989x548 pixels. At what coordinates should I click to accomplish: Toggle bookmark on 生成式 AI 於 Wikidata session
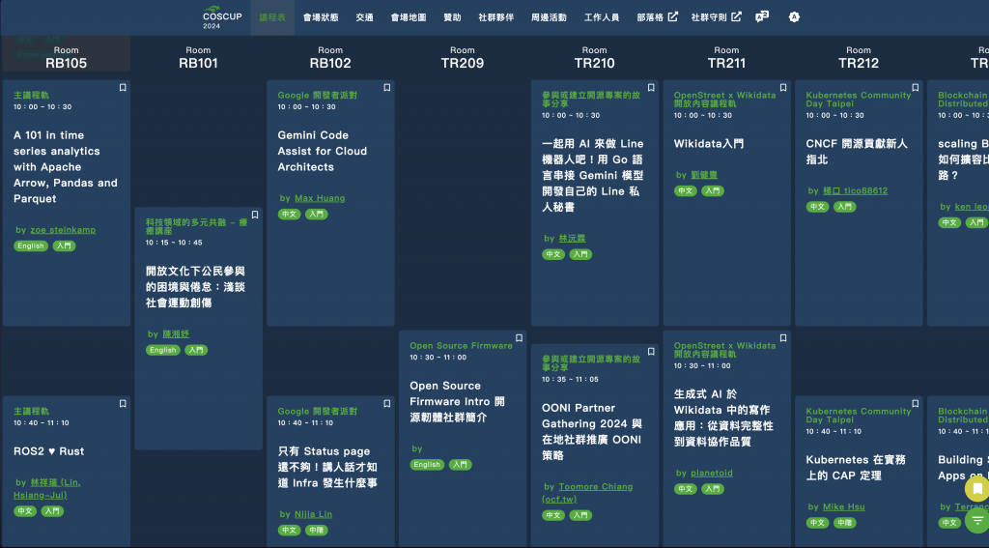coord(782,338)
